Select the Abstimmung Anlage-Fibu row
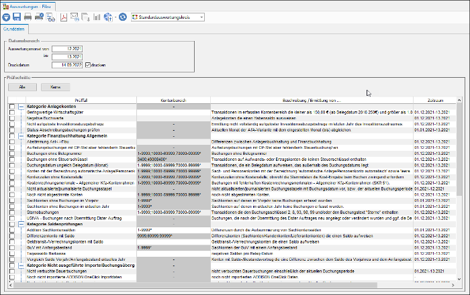This screenshot has height=295, width=470. tap(232, 142)
